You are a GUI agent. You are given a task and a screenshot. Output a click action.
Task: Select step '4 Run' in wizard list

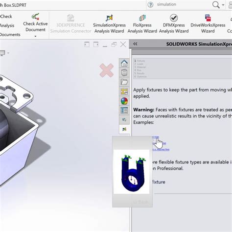[x=138, y=70]
